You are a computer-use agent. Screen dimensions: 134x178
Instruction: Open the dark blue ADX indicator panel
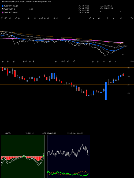69,156
